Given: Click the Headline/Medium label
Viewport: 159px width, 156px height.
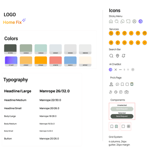Looking at the screenshot, I should point(15,100).
